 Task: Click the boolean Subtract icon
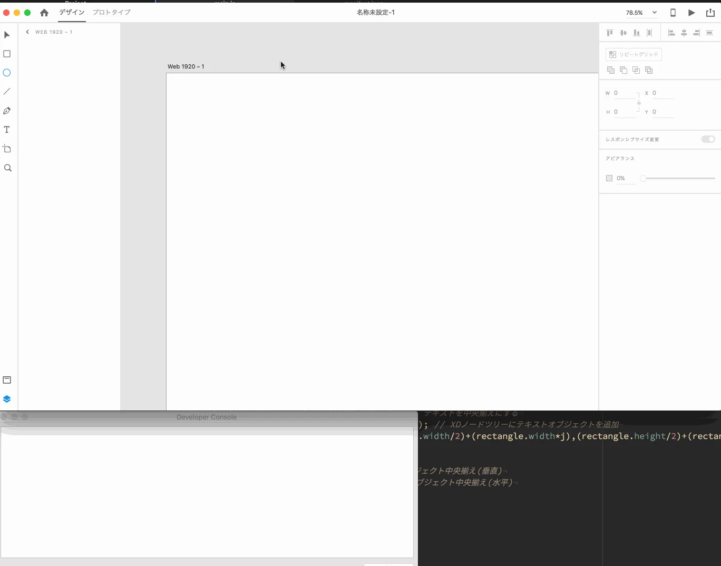(x=623, y=70)
